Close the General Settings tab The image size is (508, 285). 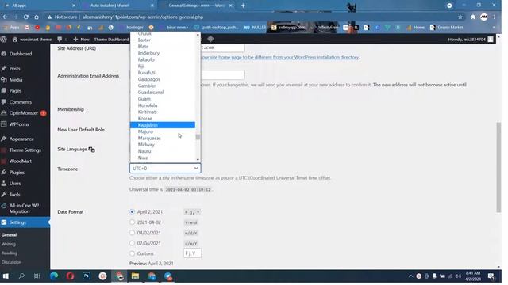[x=231, y=6]
